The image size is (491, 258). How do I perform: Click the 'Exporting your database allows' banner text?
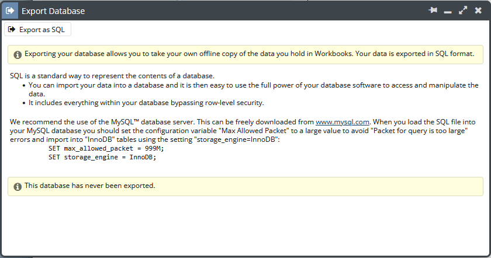pyautogui.click(x=249, y=54)
